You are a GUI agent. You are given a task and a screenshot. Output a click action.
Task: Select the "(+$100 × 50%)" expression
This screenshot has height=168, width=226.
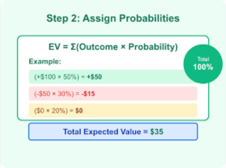click(57, 77)
